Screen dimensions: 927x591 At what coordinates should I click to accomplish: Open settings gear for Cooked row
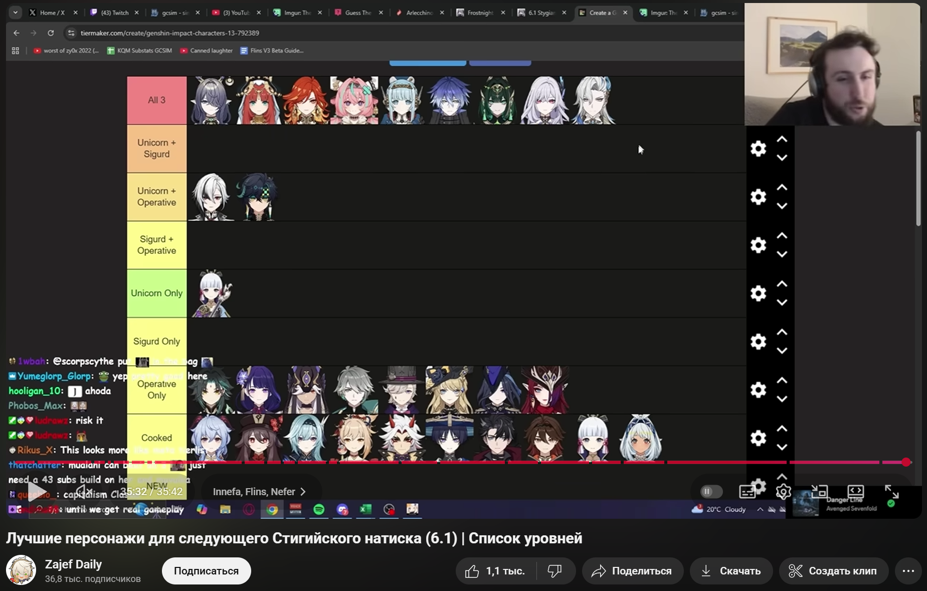point(758,438)
